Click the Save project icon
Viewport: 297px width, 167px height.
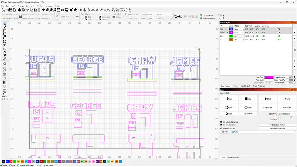click(x=11, y=10)
